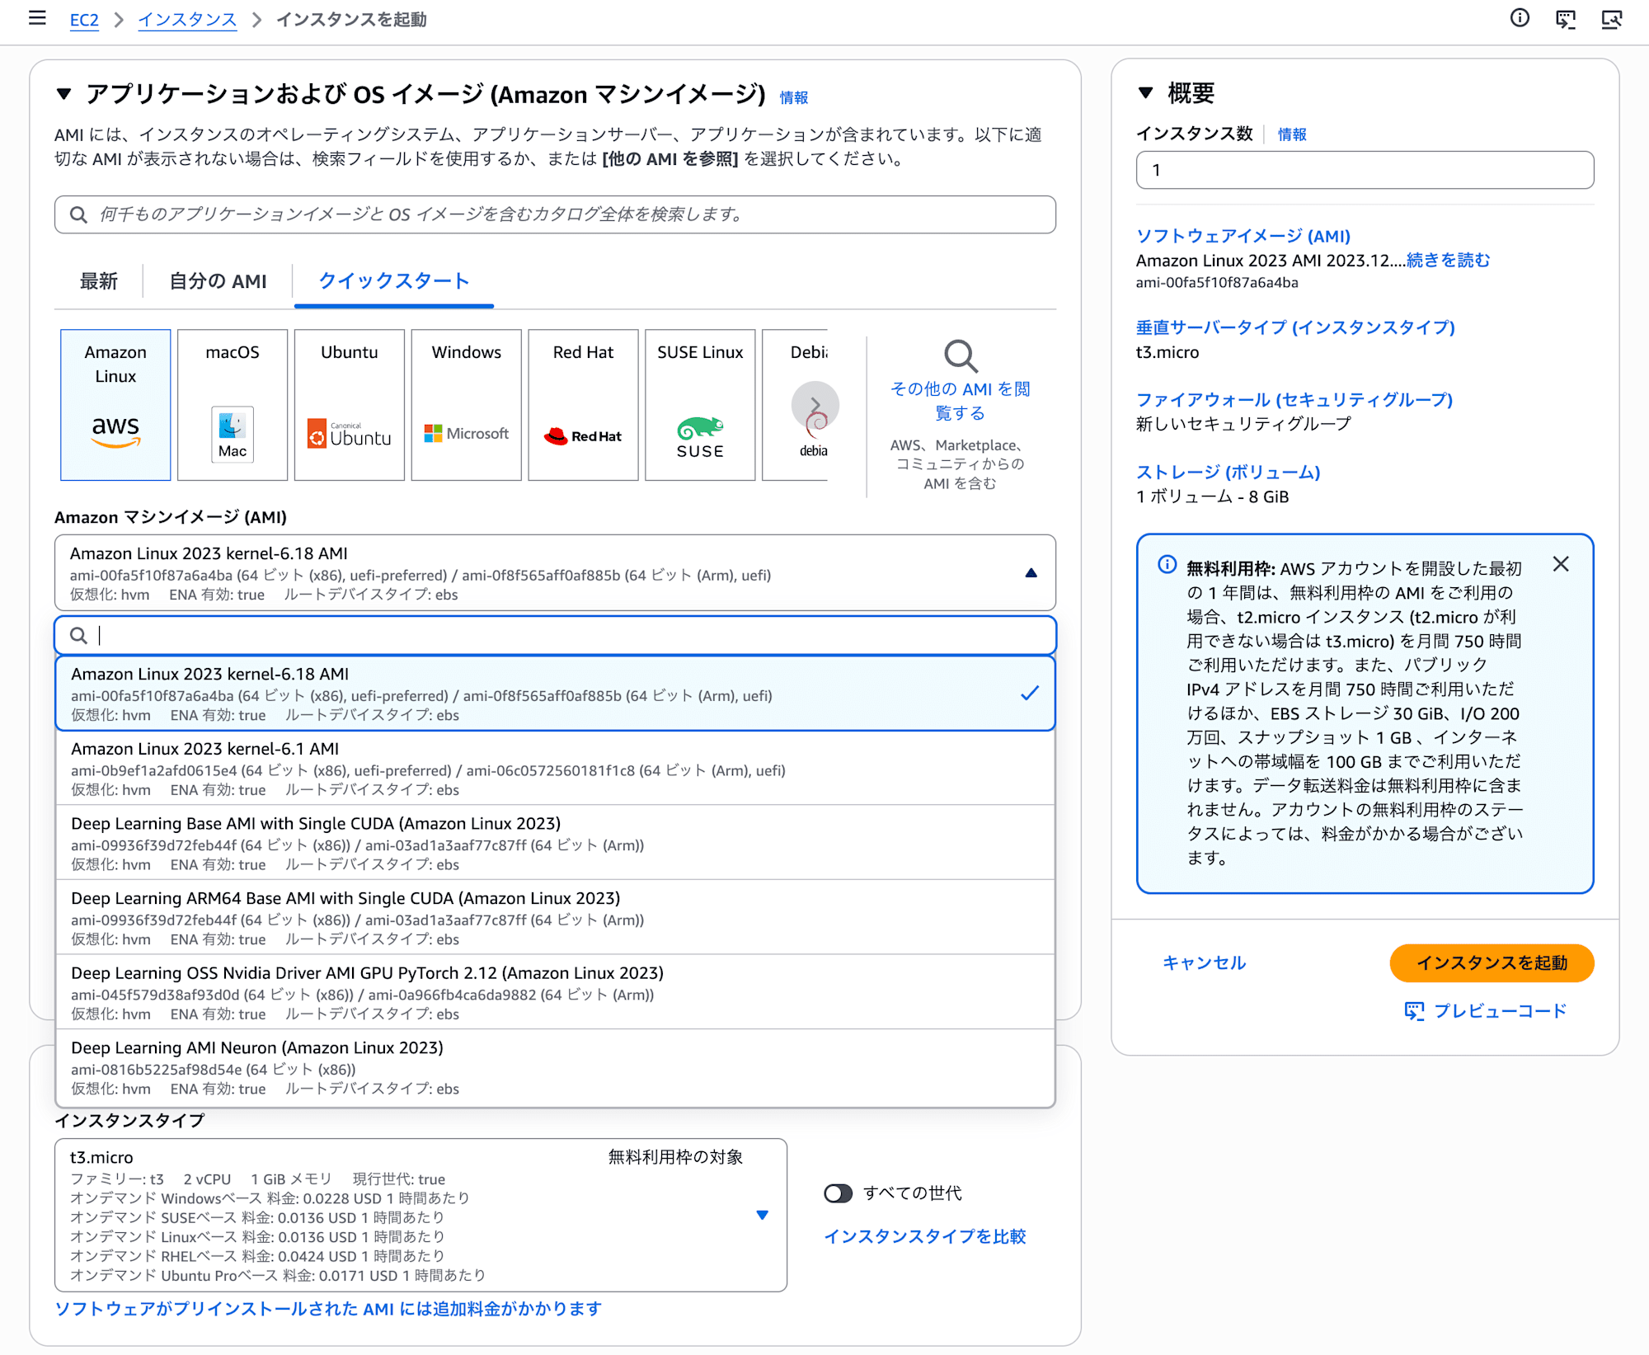
Task: Choose the Windows Microsoft tile
Action: click(467, 405)
